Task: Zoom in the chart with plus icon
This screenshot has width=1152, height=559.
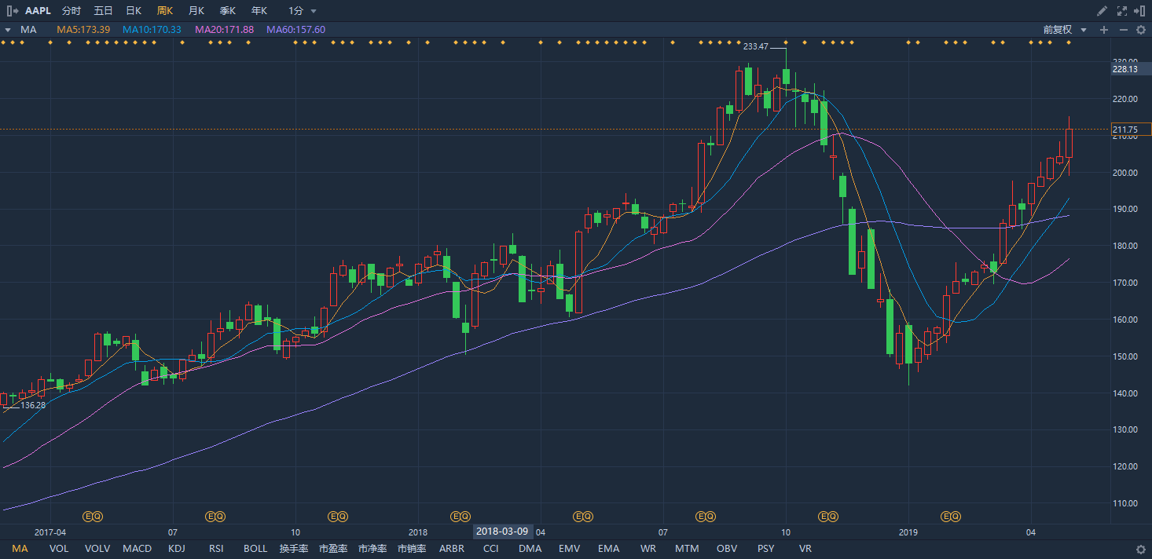Action: point(1104,30)
